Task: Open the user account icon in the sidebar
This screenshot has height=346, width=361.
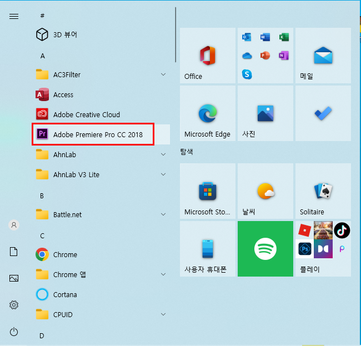Action: (x=14, y=225)
